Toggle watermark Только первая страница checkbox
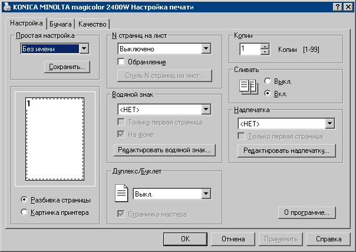 pos(121,122)
